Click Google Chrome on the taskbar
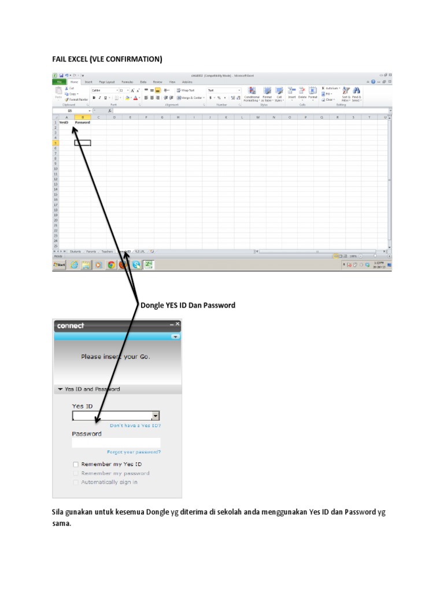Screen dimensions: 444x593 coord(111,265)
